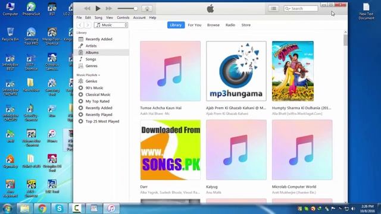381x214 pixels.
Task: Click the Humpty Sharma Ki Dulhania album cover
Action: pos(293,71)
